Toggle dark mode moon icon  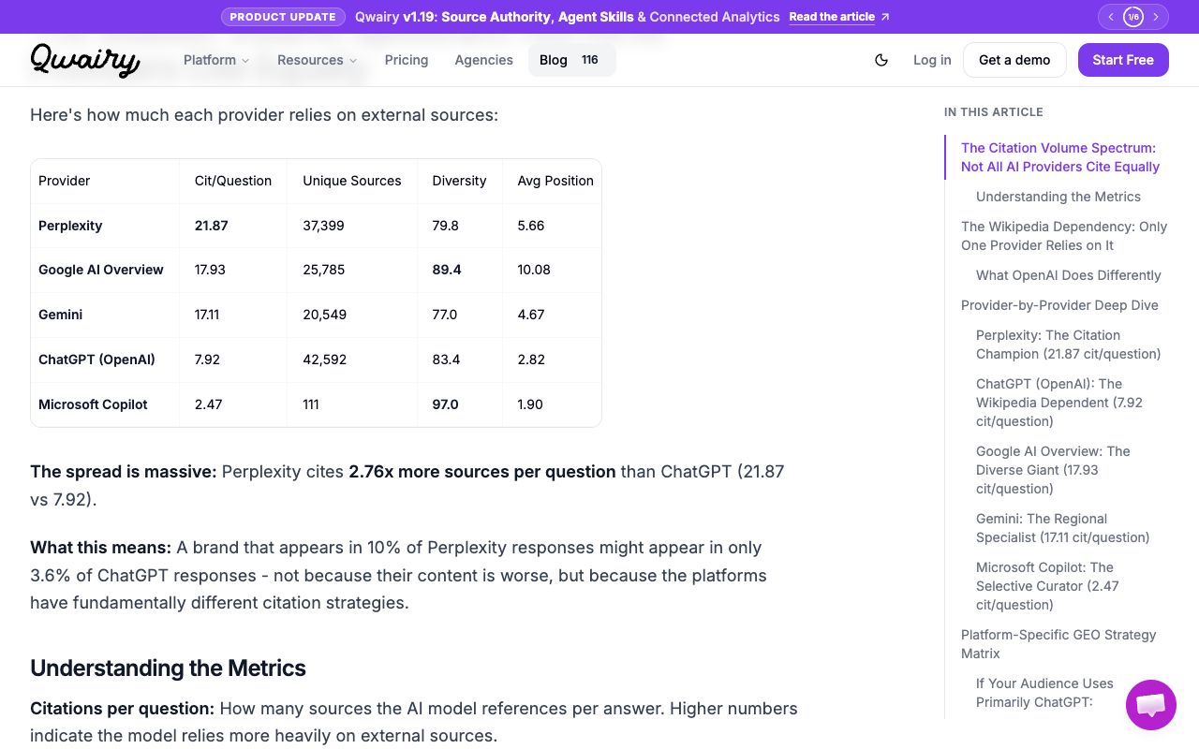pyautogui.click(x=881, y=60)
